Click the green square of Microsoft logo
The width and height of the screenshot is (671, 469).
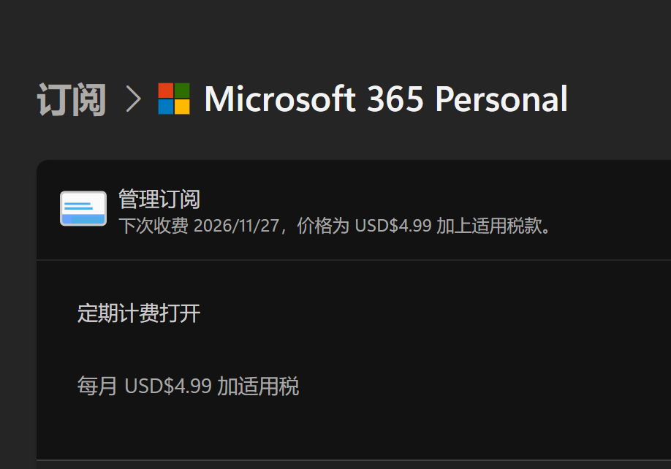click(x=182, y=91)
